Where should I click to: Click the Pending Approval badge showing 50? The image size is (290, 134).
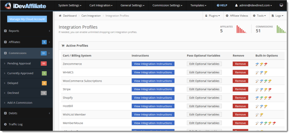point(43,64)
